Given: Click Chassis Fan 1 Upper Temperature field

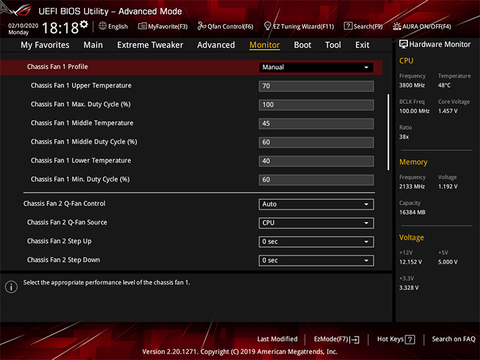Looking at the screenshot, I should (x=316, y=86).
